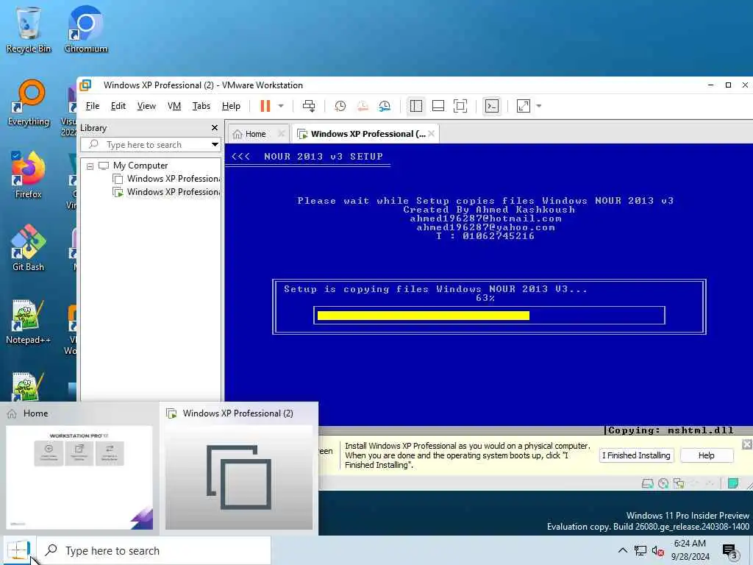Open the stretch mode dropdown arrow
The image size is (753, 565).
[539, 106]
